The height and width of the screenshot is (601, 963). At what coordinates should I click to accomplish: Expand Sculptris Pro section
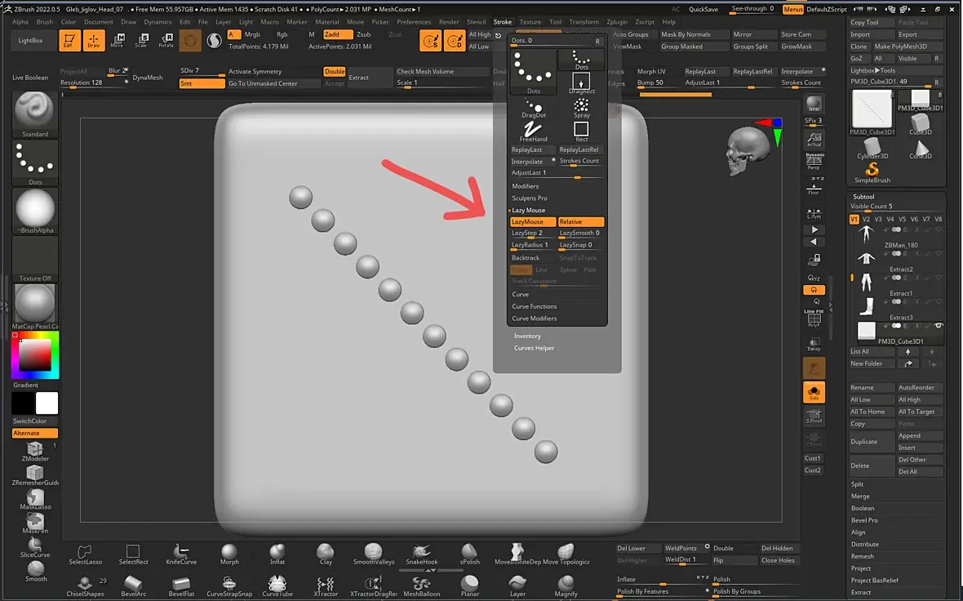[x=530, y=198]
